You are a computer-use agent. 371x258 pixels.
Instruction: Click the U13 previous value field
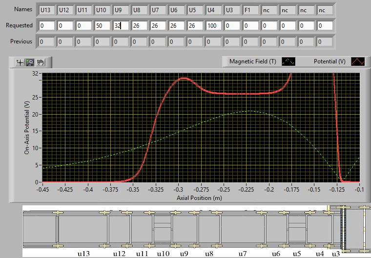(46, 42)
